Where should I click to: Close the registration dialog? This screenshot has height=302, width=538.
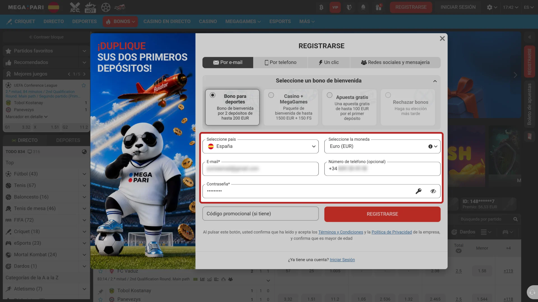click(442, 39)
